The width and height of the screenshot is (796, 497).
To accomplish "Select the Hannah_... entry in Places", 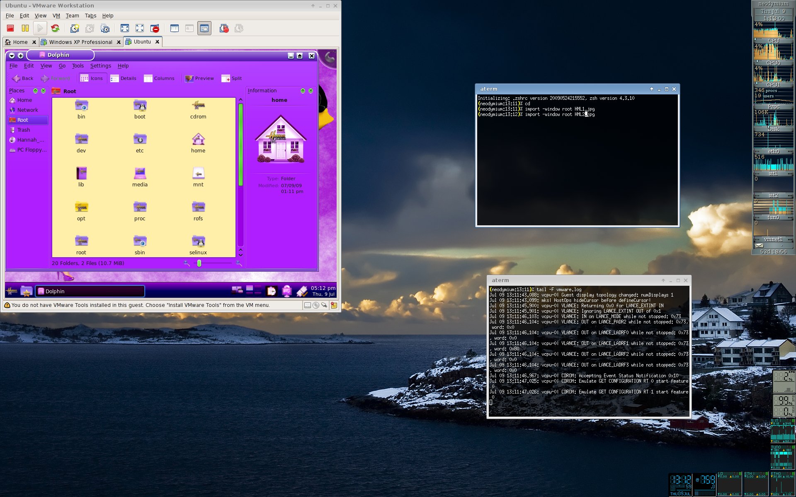I will click(28, 140).
